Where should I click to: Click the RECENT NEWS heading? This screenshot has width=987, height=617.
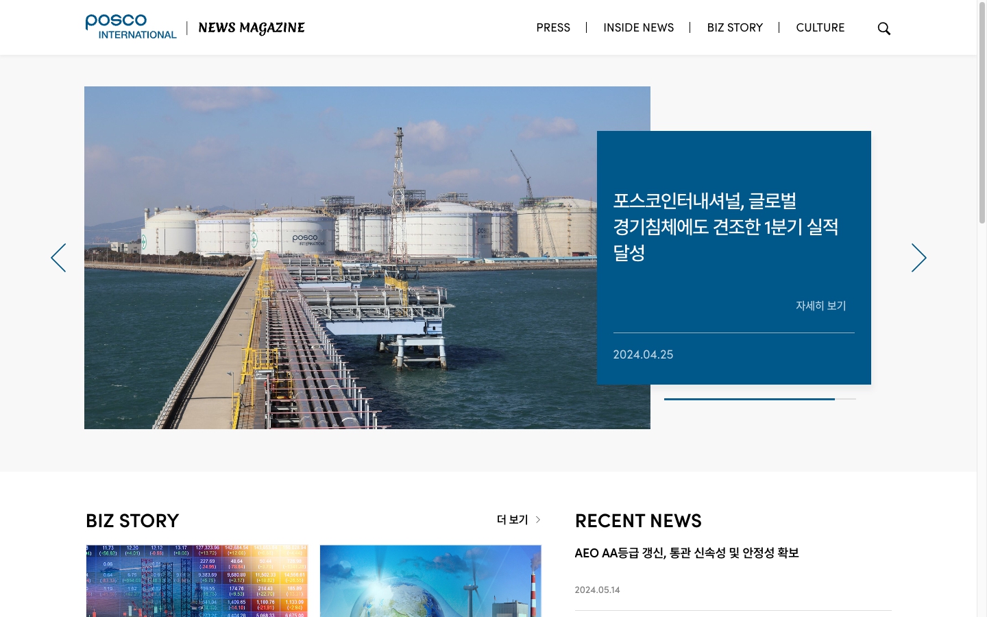tap(638, 521)
